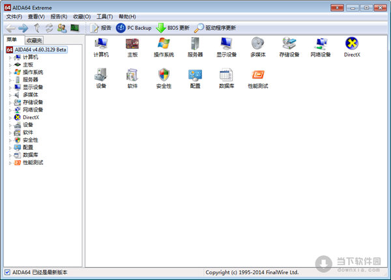Screen dimensions: 391x280
Task: Switch to the 菜单 tab
Action: tap(12, 40)
